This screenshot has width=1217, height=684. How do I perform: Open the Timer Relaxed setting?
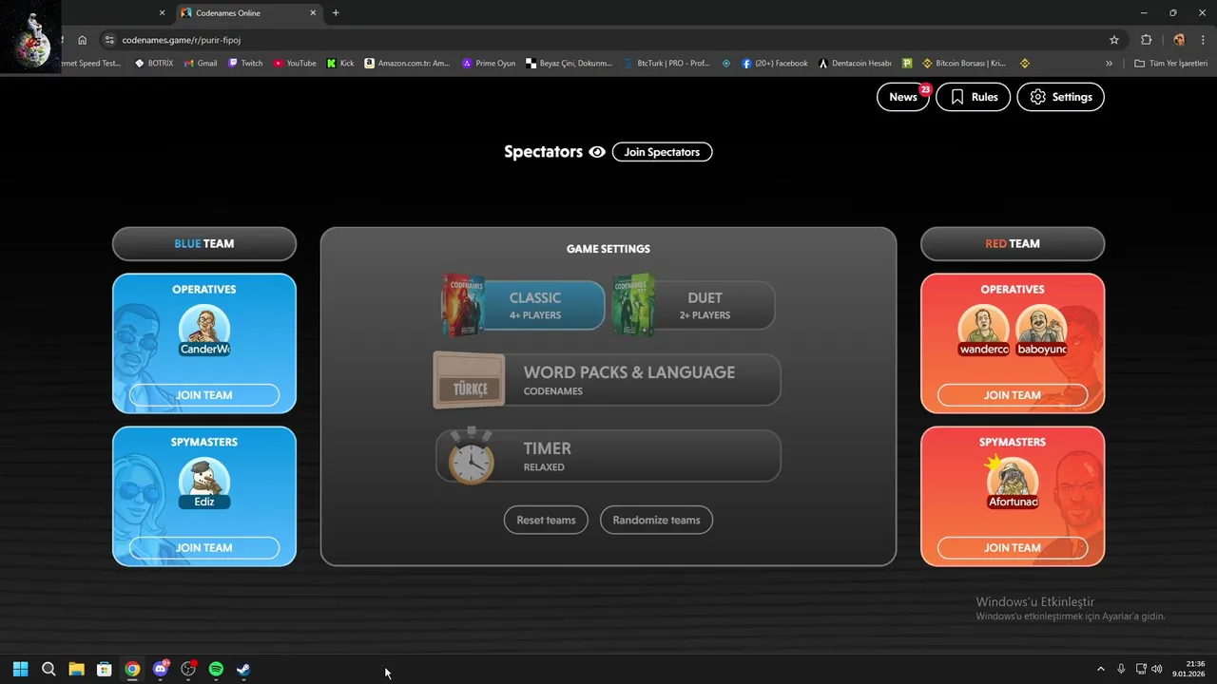tap(607, 456)
